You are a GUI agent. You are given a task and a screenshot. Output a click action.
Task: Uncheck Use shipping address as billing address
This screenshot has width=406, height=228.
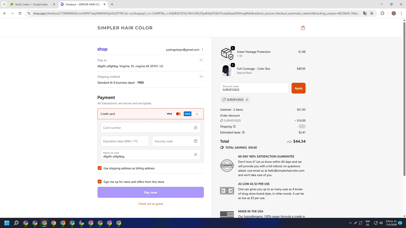(x=100, y=168)
